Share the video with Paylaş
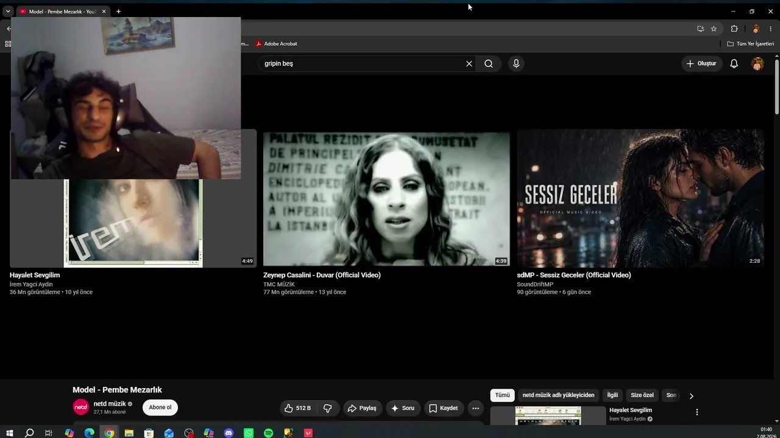 (x=363, y=408)
